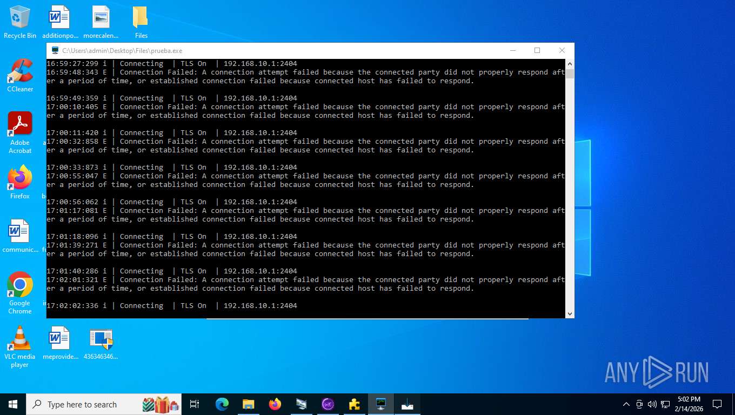This screenshot has width=735, height=415.
Task: Open the Windows Start menu
Action: point(13,404)
